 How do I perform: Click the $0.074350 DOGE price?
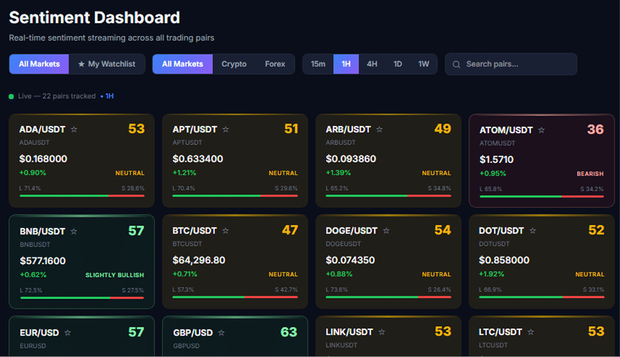(350, 260)
